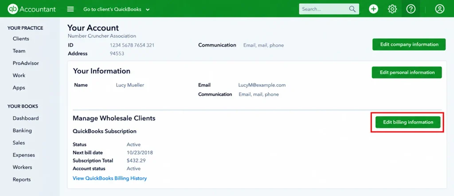Click the QuickBooks Accountant logo

point(31,9)
